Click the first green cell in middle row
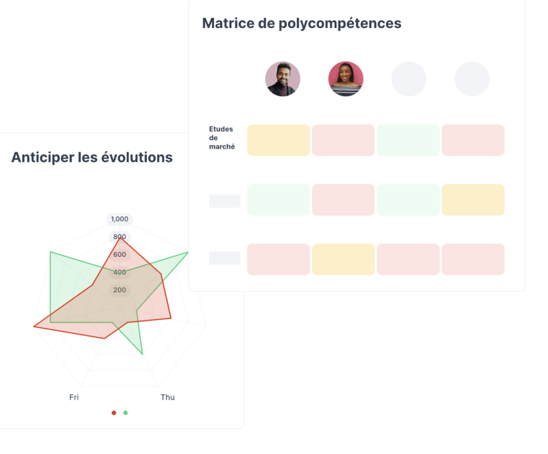This screenshot has height=454, width=548. [x=278, y=200]
